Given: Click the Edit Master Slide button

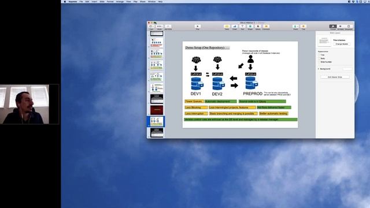Looking at the screenshot, I should coord(335,77).
